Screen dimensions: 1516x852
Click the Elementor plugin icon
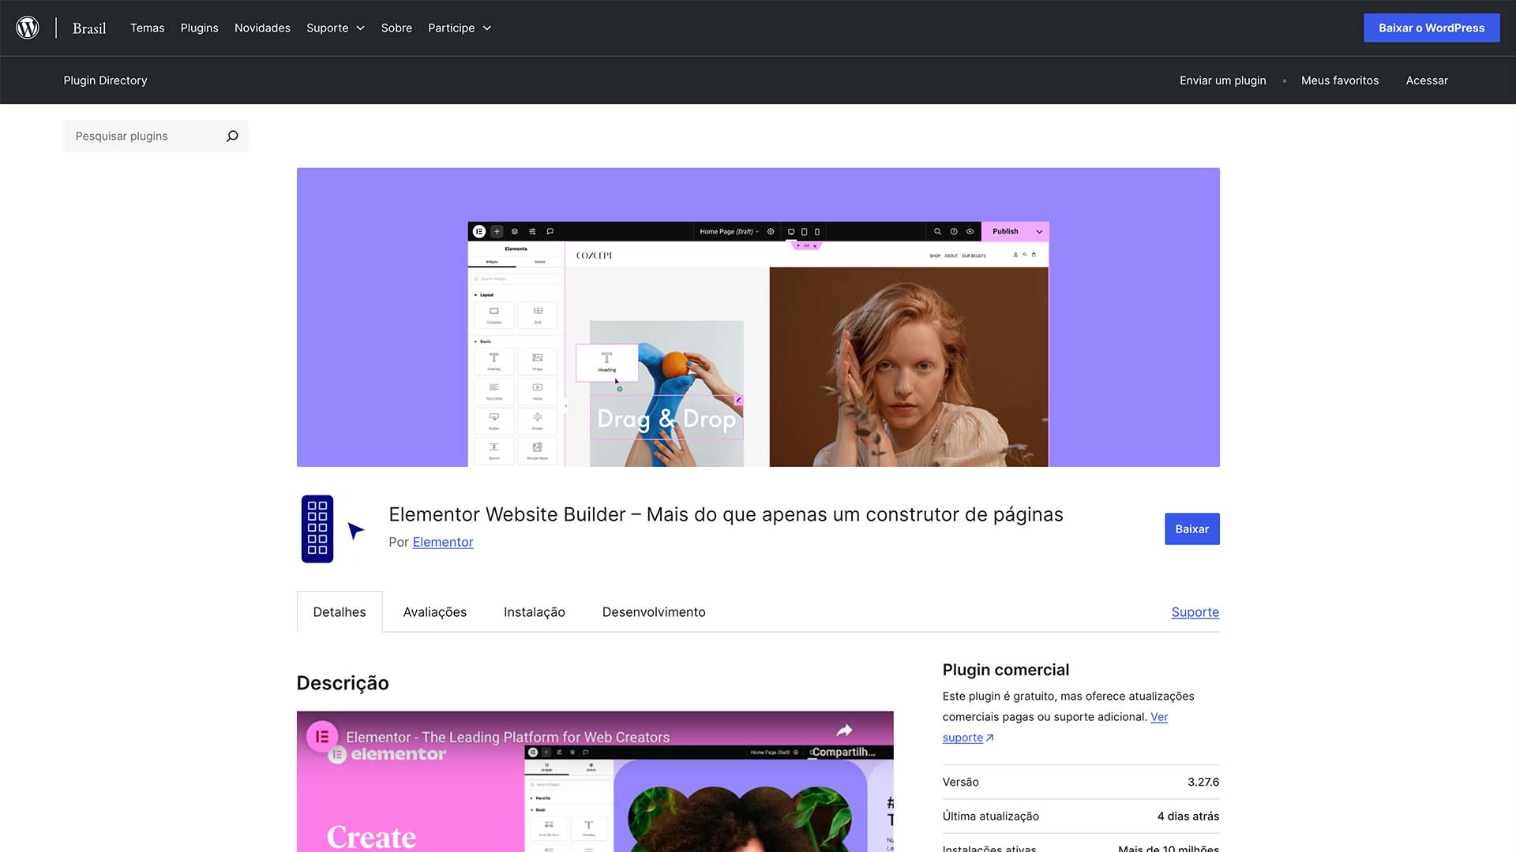[333, 529]
